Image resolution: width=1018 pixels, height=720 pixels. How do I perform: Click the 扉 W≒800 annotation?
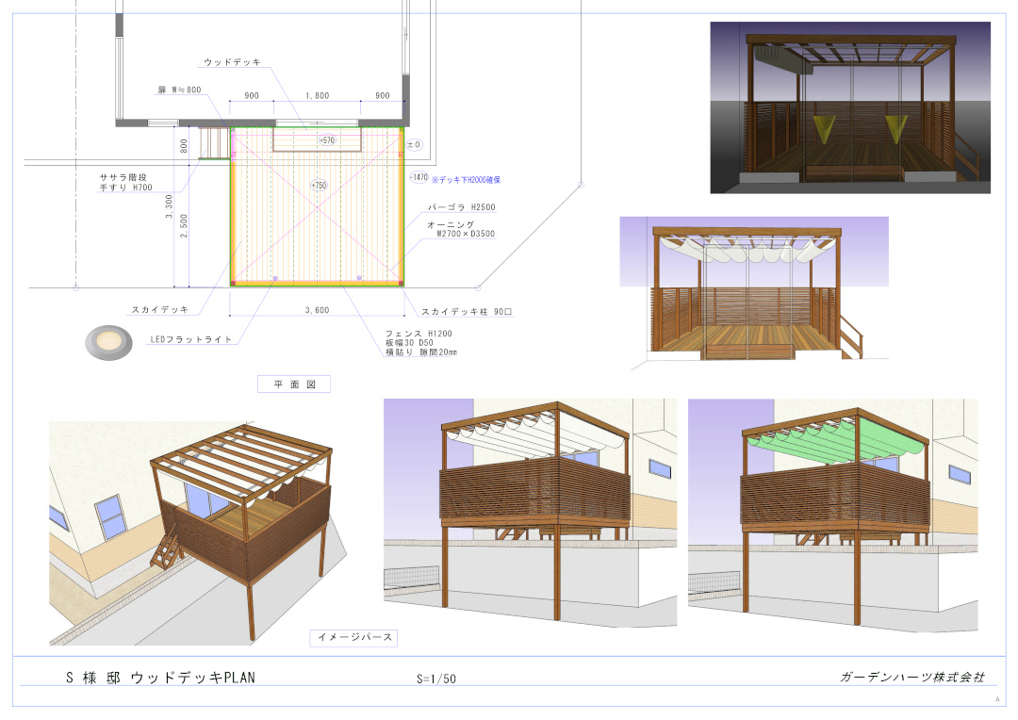[179, 90]
